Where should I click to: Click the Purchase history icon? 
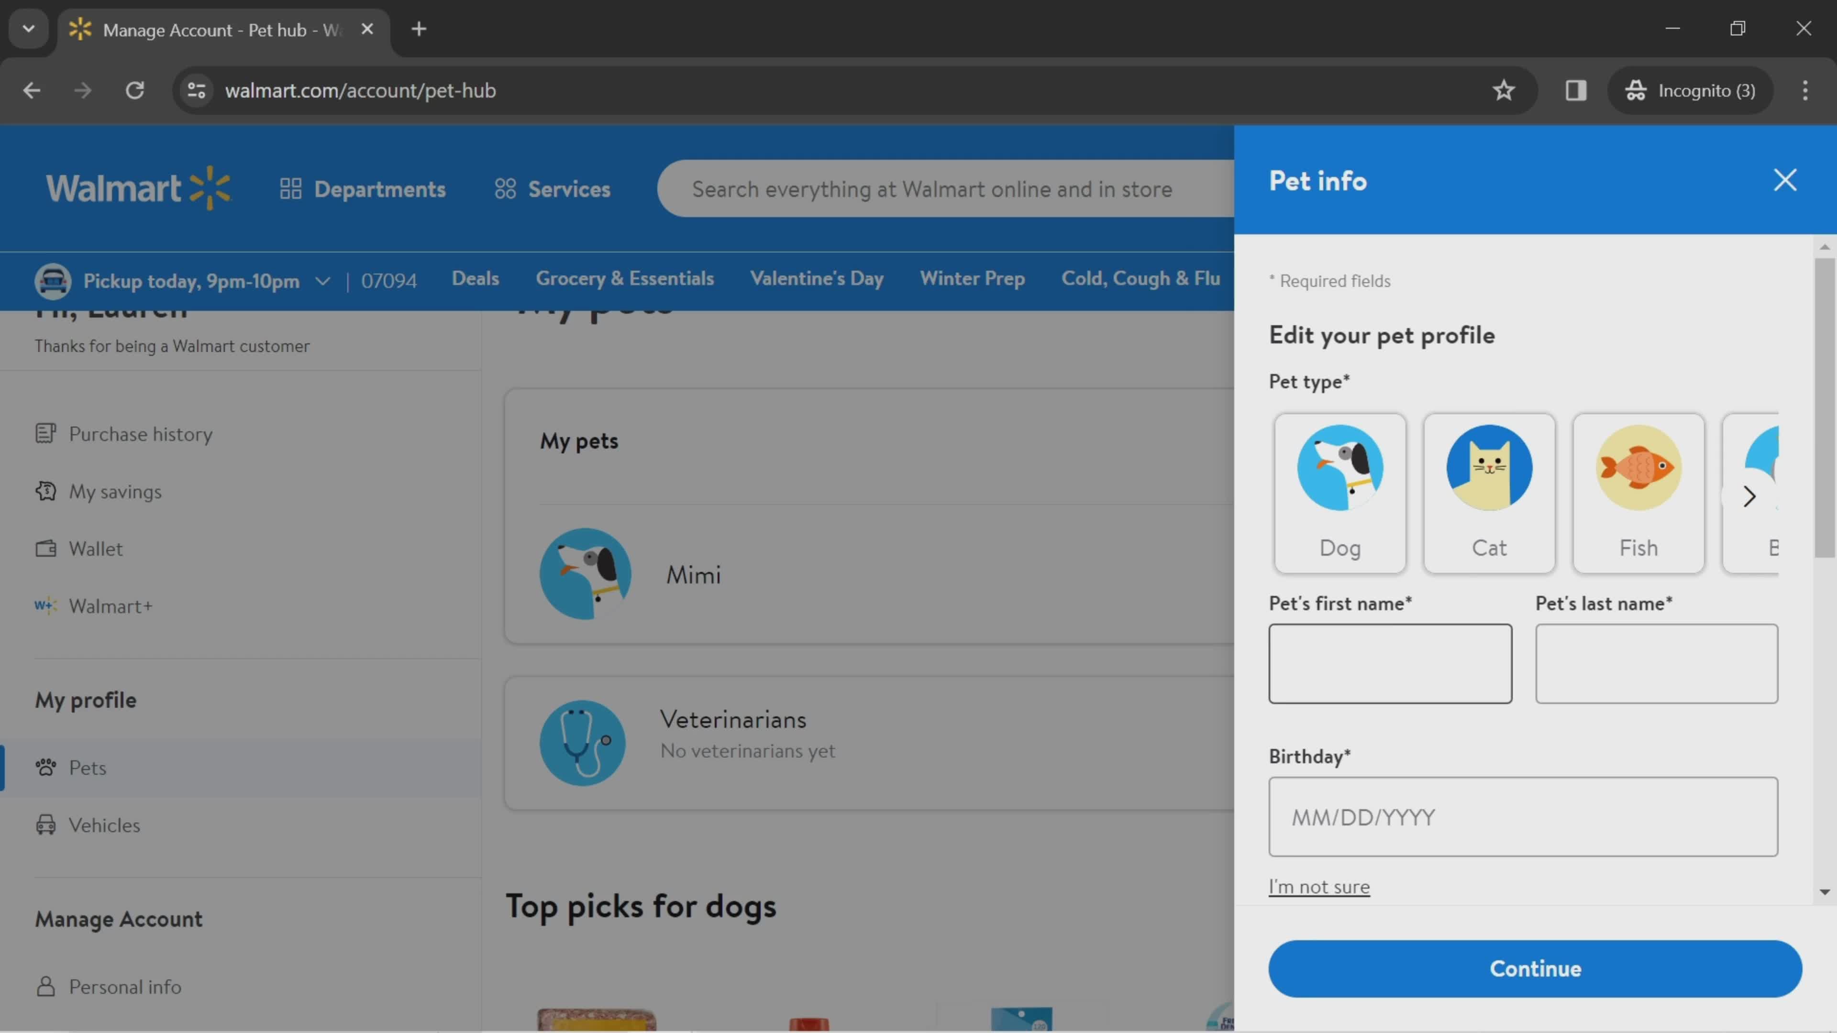45,433
